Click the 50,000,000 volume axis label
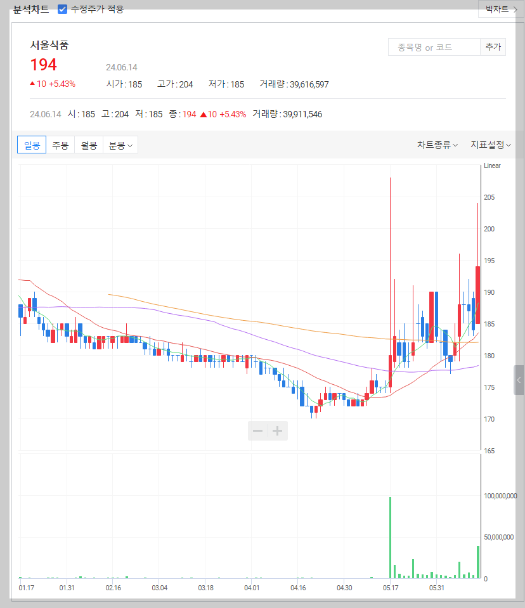Screen dimensions: 525x608 pyautogui.click(x=498, y=538)
